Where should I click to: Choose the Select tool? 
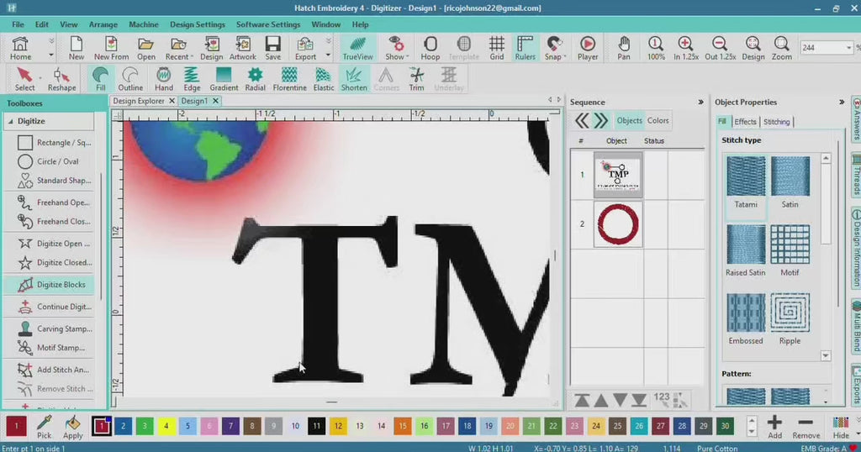click(24, 80)
